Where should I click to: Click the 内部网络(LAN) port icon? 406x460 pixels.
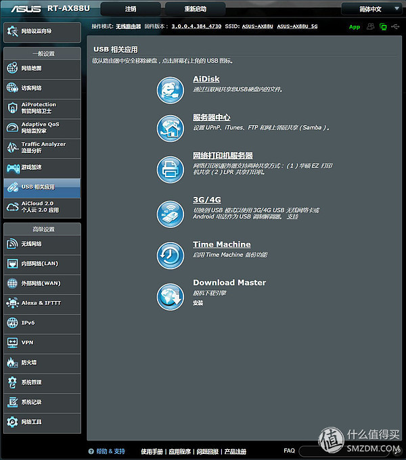point(12,263)
